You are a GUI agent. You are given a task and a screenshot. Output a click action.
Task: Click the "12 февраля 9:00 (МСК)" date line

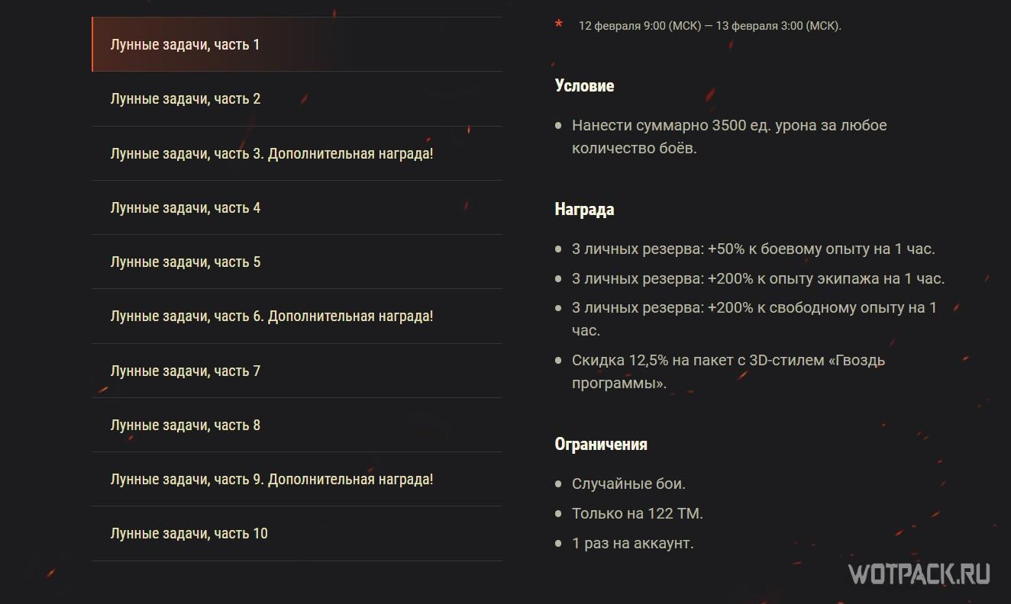coord(709,26)
